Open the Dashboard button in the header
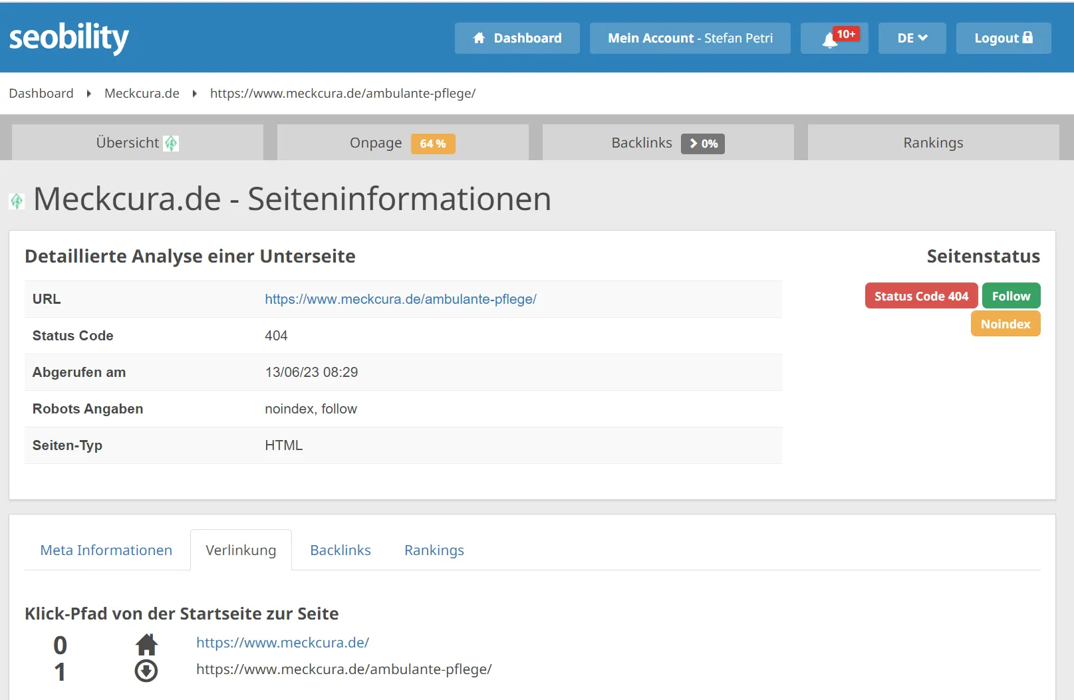Viewport: 1074px width, 700px height. point(517,38)
